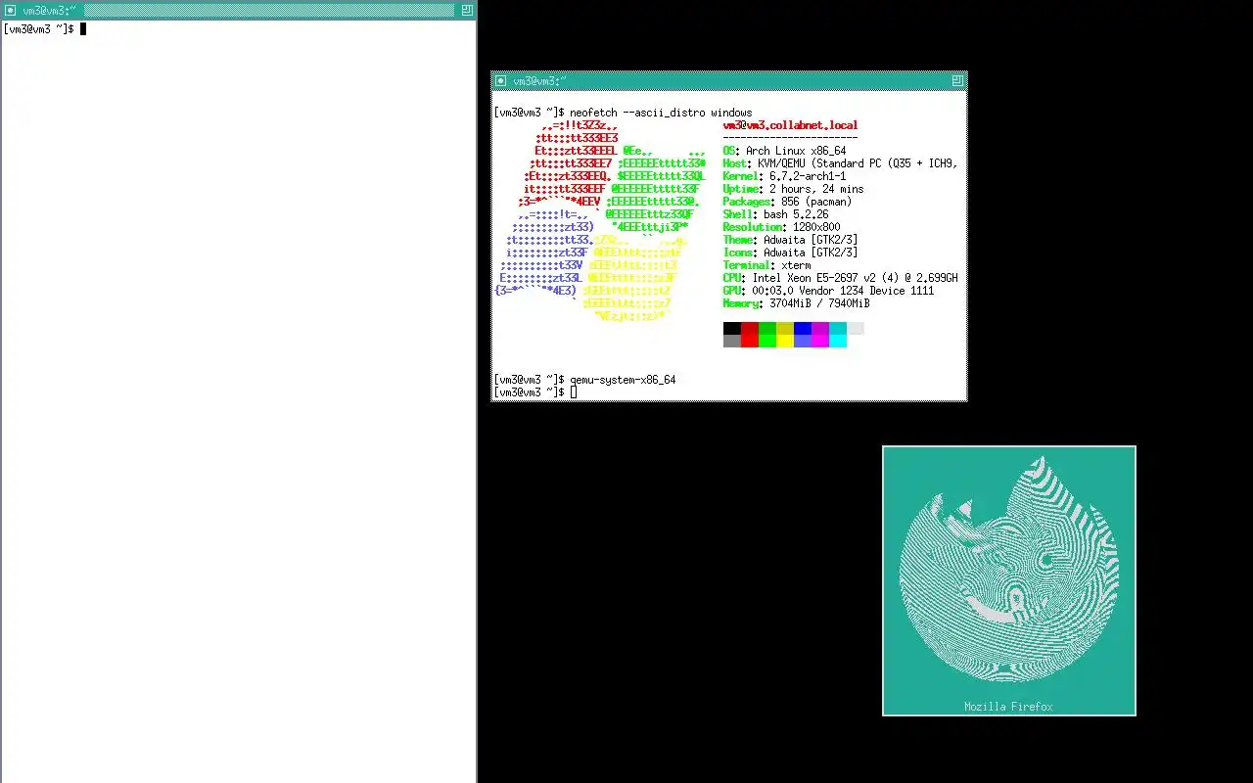Open the iconified Mozilla Firefox window
The image size is (1253, 783).
click(x=1009, y=580)
